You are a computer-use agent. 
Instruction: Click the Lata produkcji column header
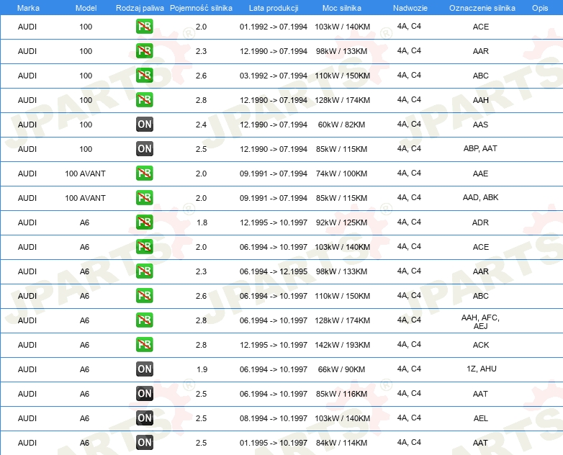(274, 8)
